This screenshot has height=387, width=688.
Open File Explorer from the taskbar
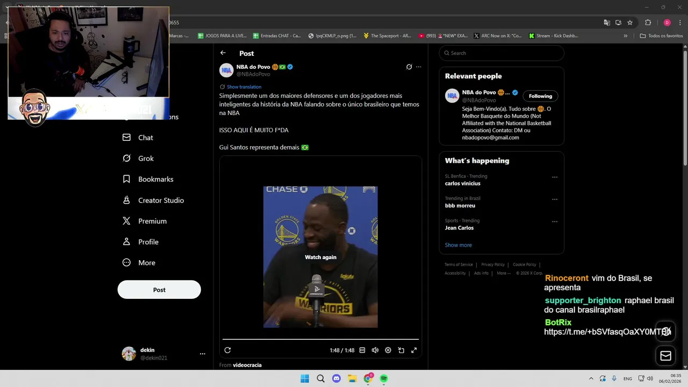352,378
